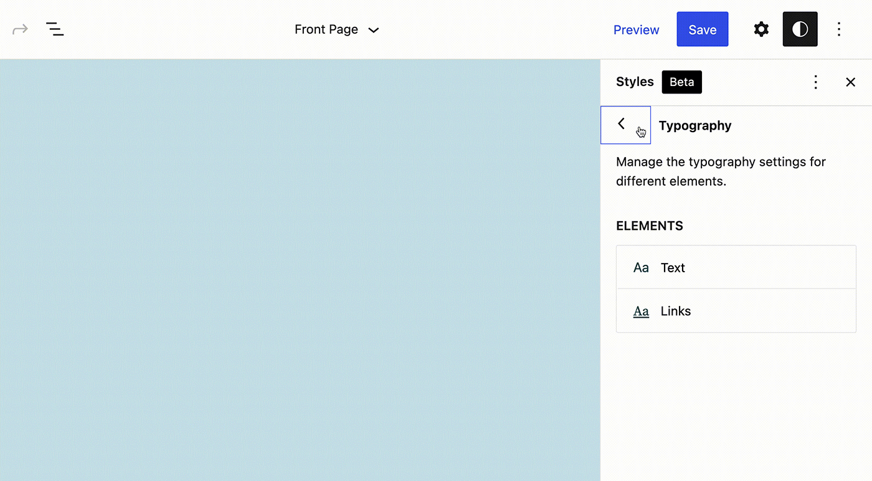This screenshot has height=481, width=872.
Task: Open the Front Page template dropdown
Action: pos(337,29)
